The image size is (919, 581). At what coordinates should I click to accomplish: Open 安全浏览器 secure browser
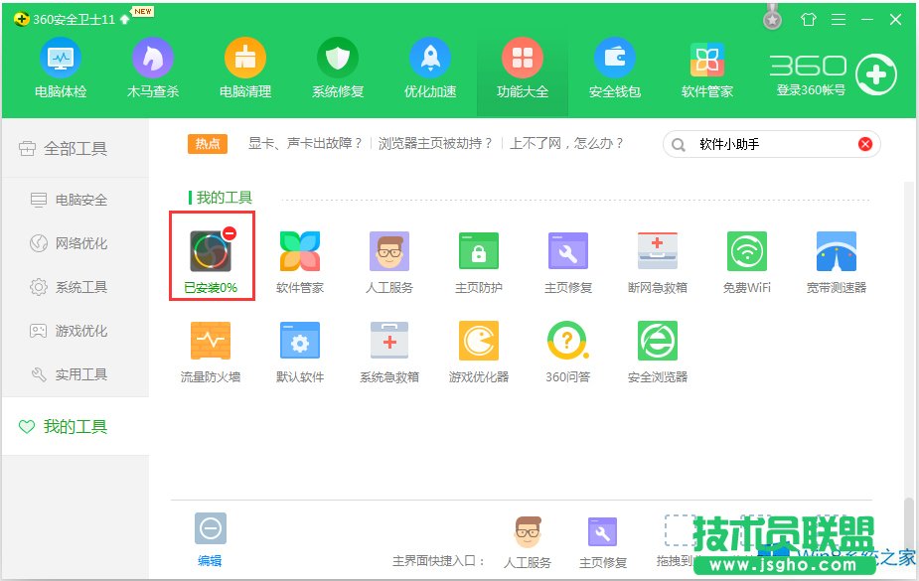657,343
